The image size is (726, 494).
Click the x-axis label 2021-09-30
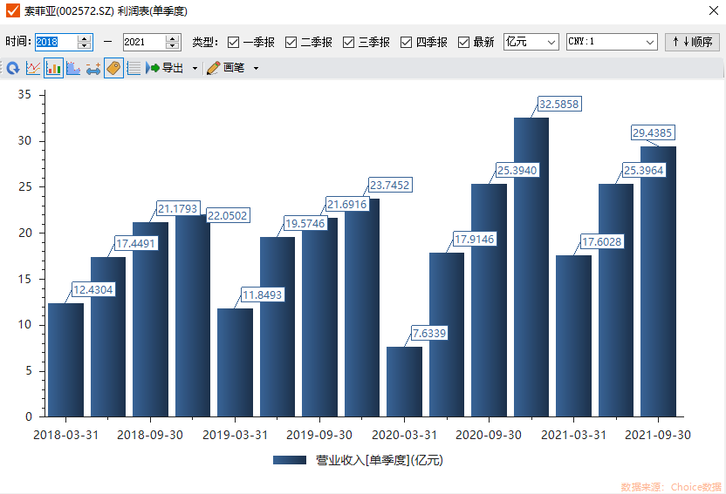pos(658,435)
